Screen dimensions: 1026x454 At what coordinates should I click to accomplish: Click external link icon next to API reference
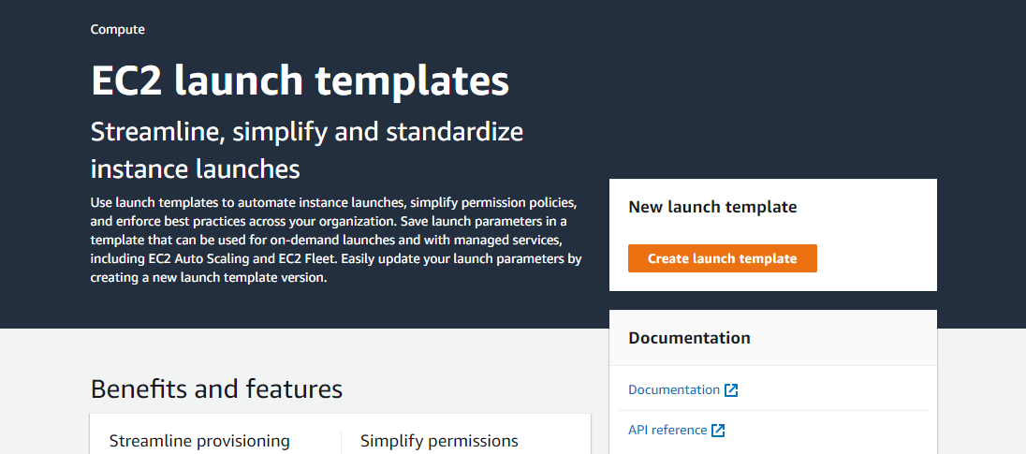[x=718, y=431]
